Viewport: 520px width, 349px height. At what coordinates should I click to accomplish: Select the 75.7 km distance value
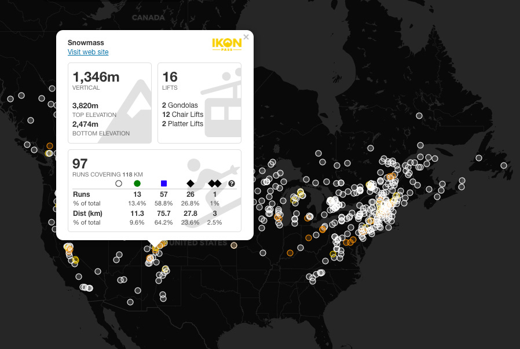163,214
